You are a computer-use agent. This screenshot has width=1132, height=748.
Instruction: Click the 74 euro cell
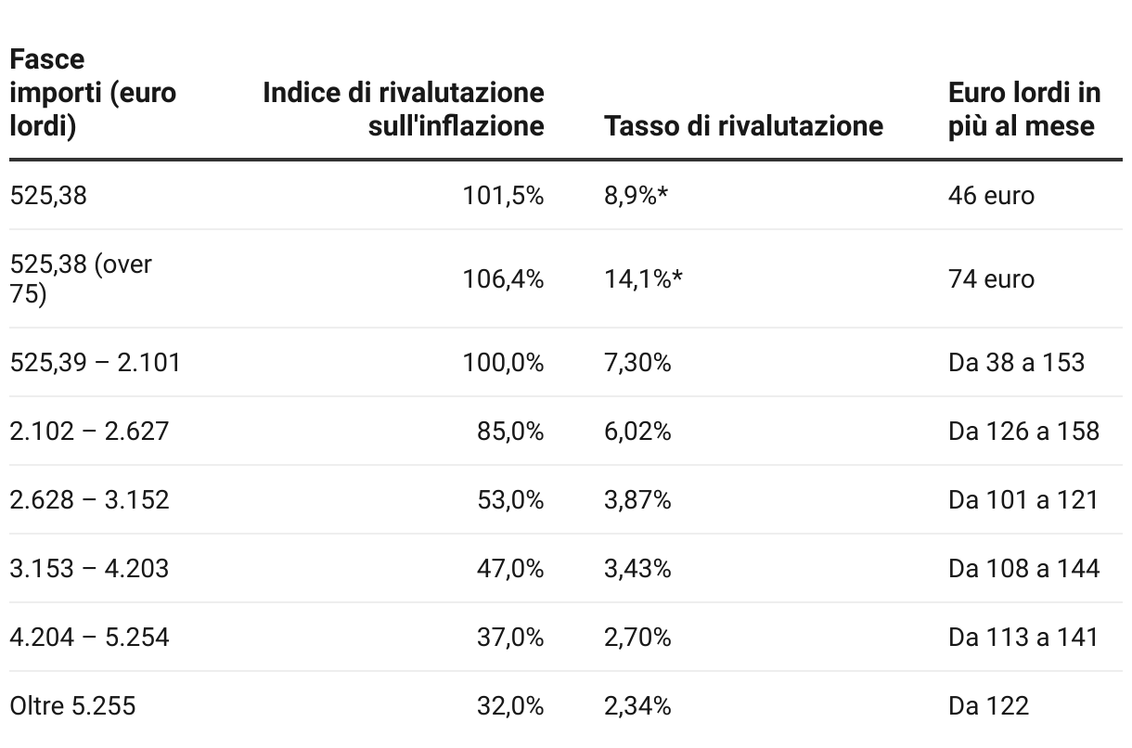tap(991, 278)
